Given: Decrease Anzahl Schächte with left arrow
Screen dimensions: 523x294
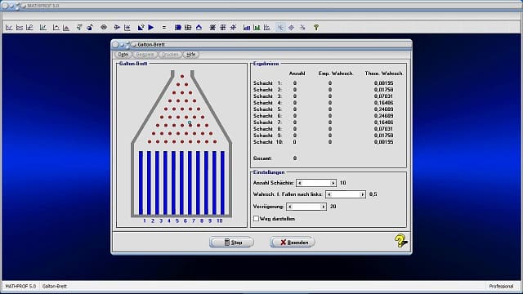Looking at the screenshot, I should (x=300, y=183).
